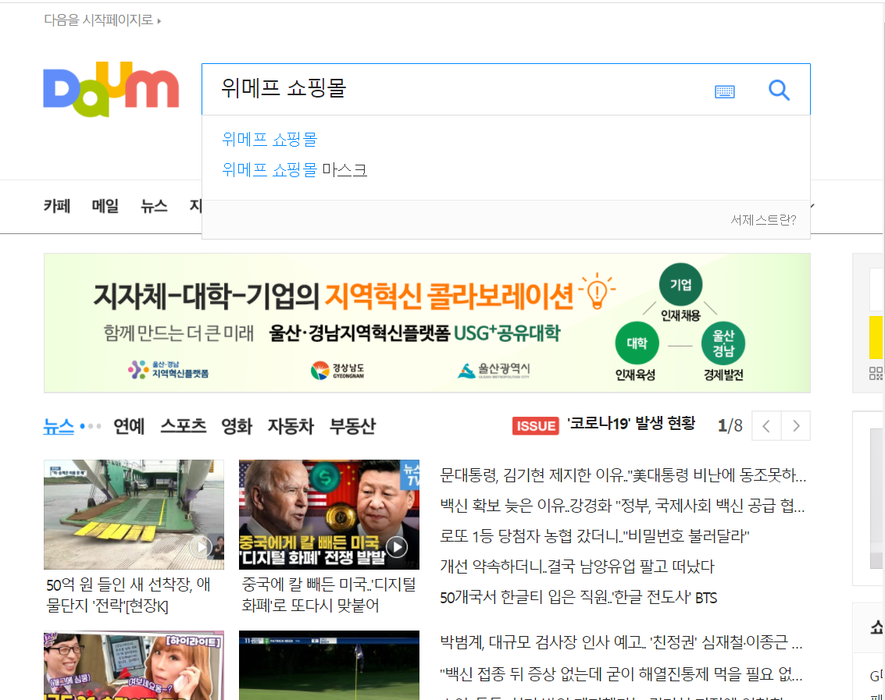Viewport: 885px width, 700px height.
Task: Switch to the 스포츠 tab
Action: pyautogui.click(x=184, y=426)
